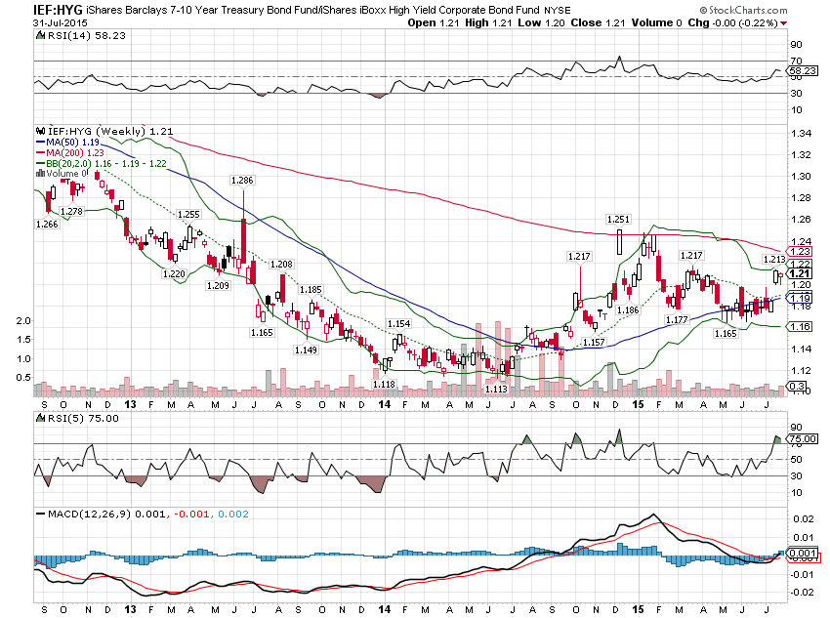Click the 1.186 price label

click(x=628, y=310)
